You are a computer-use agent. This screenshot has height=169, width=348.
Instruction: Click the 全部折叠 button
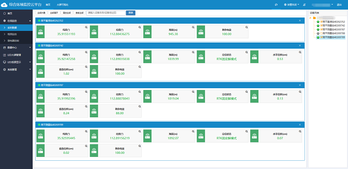(x=41, y=13)
